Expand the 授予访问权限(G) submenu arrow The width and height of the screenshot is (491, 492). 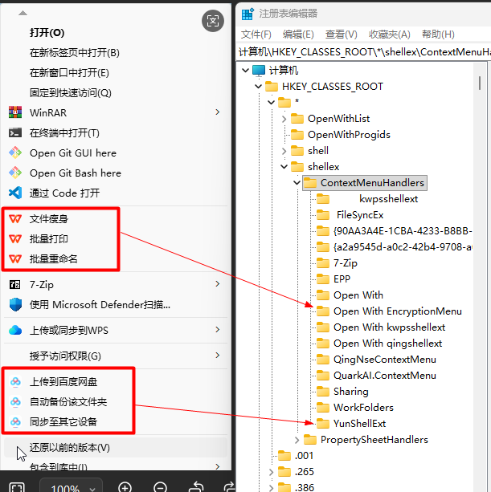click(218, 356)
